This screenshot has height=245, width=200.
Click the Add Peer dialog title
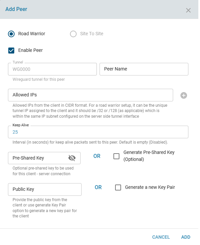click(16, 9)
